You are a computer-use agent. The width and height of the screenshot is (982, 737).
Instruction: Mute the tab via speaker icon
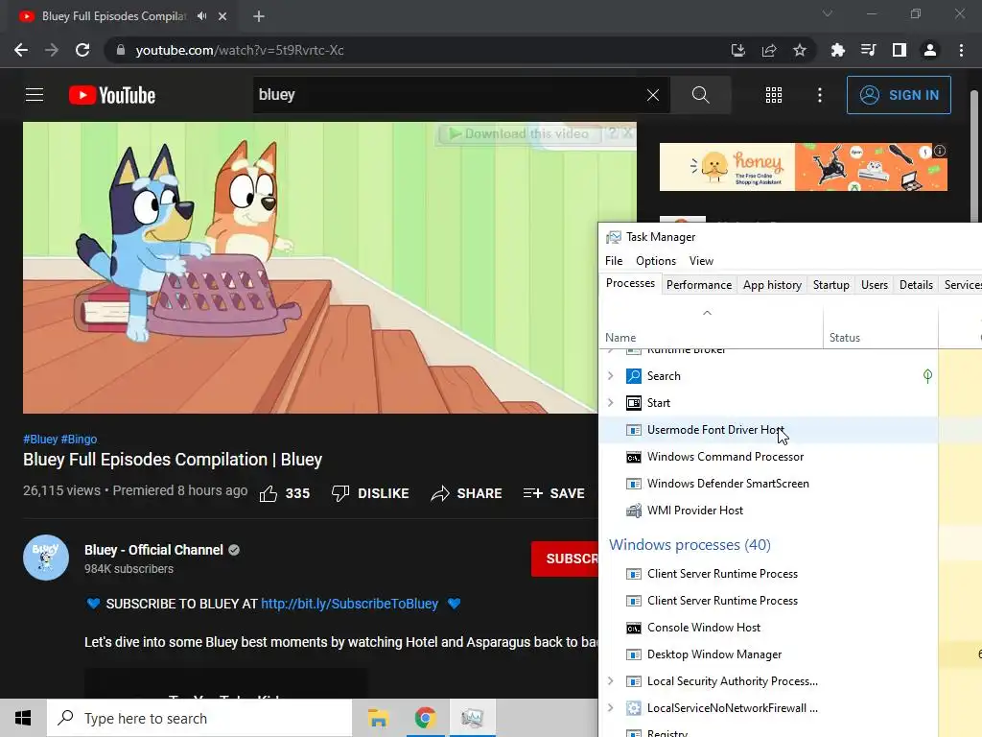coord(201,16)
